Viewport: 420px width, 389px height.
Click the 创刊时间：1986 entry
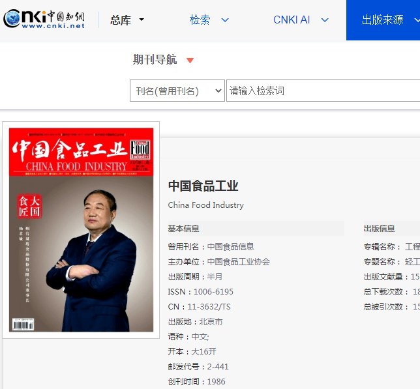(196, 382)
